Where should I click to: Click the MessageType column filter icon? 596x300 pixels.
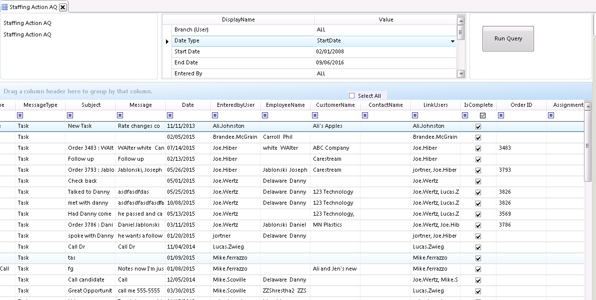(20, 115)
